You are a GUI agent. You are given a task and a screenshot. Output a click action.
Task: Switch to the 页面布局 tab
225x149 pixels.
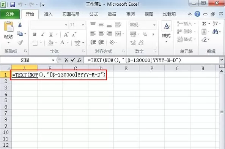point(71,14)
